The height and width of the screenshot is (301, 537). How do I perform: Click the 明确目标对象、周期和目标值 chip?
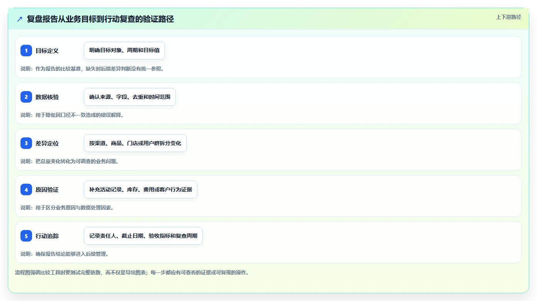click(124, 51)
